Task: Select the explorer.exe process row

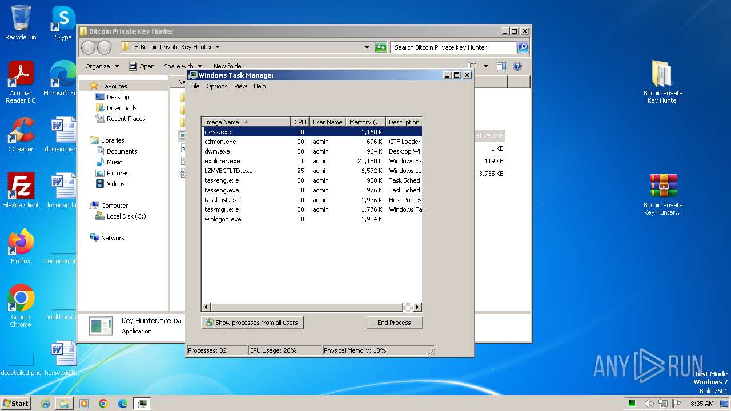Action: pos(312,161)
